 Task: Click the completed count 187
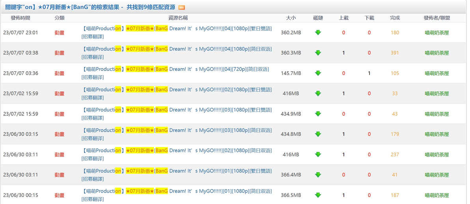point(395,195)
